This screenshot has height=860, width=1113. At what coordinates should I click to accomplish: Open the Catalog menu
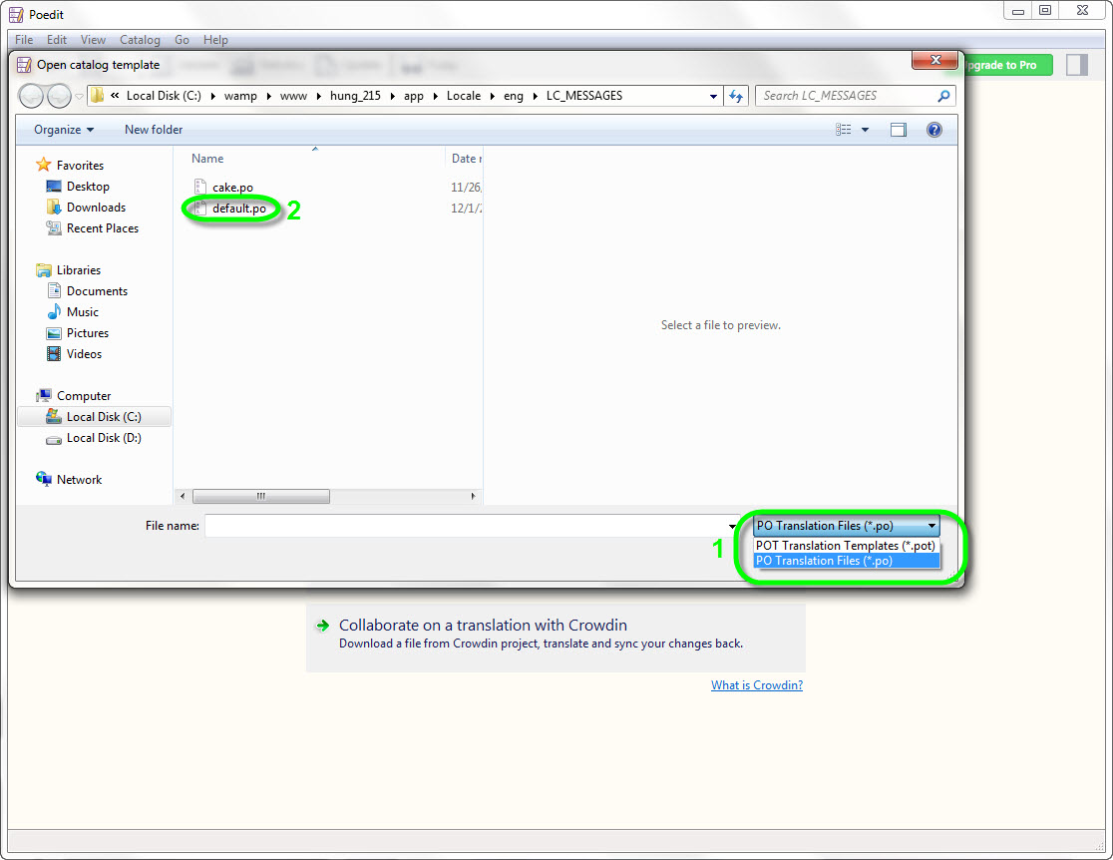click(x=140, y=40)
